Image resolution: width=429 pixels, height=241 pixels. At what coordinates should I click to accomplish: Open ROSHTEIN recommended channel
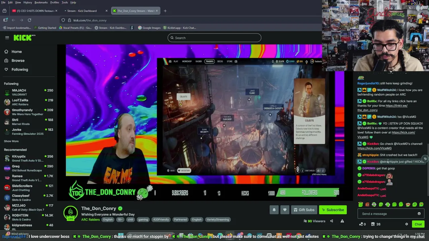29,217
